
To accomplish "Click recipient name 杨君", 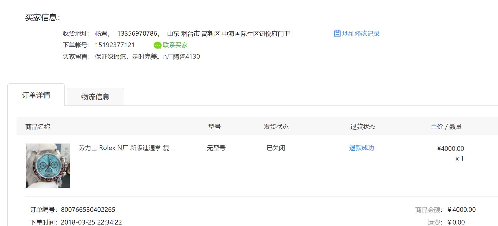I will (101, 34).
